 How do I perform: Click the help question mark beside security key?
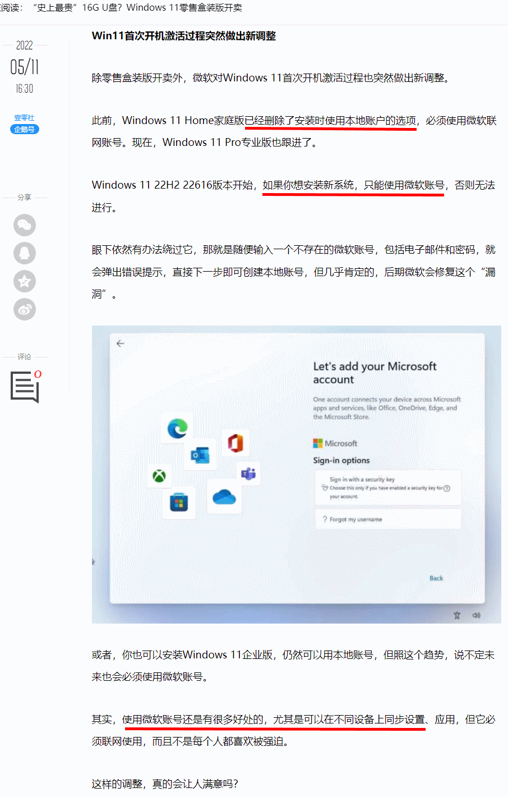point(447,488)
